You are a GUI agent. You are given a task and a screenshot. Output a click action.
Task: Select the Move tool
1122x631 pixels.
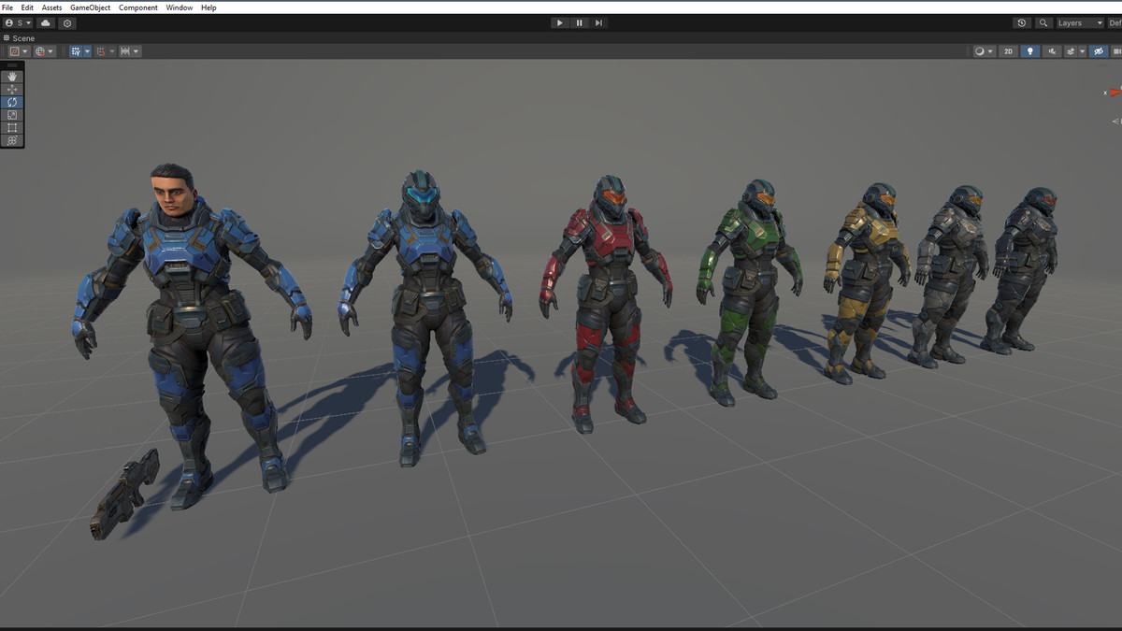click(12, 90)
